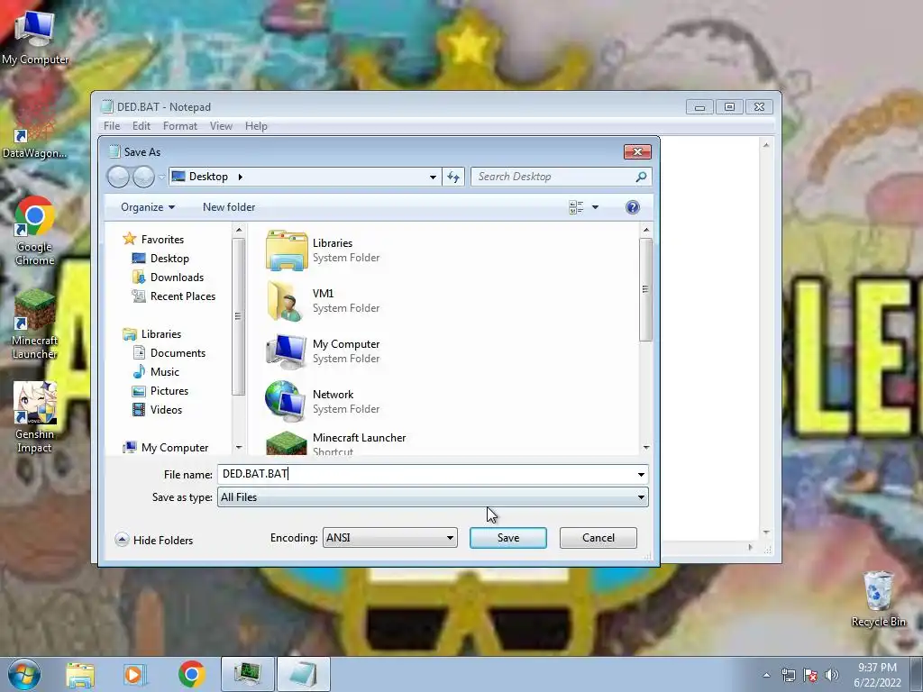Go forward with the round forward arrow
Viewport: 923px width, 692px height.
pyautogui.click(x=143, y=177)
